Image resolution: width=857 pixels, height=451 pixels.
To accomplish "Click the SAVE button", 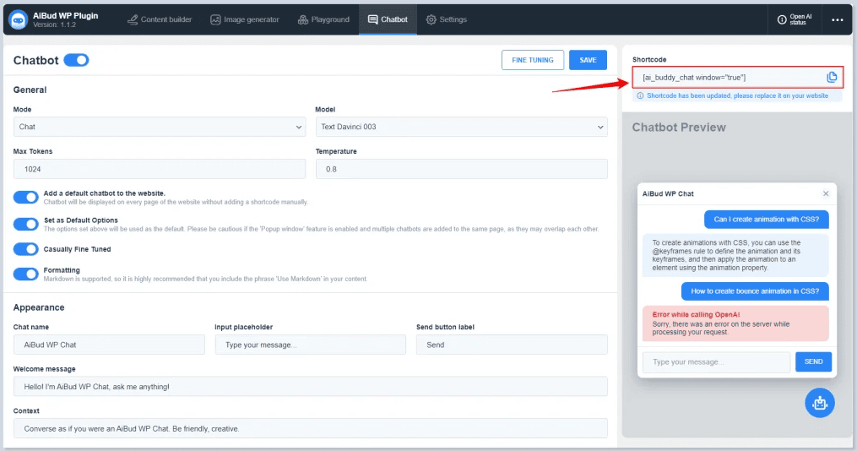I will coord(588,60).
